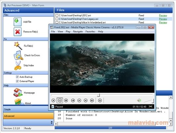176x133 pixels.
Task: Click the document icon beside Paused status
Action: pos(53,106)
